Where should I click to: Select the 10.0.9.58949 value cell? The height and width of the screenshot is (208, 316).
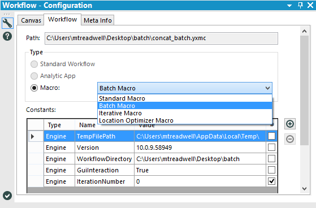click(x=200, y=148)
